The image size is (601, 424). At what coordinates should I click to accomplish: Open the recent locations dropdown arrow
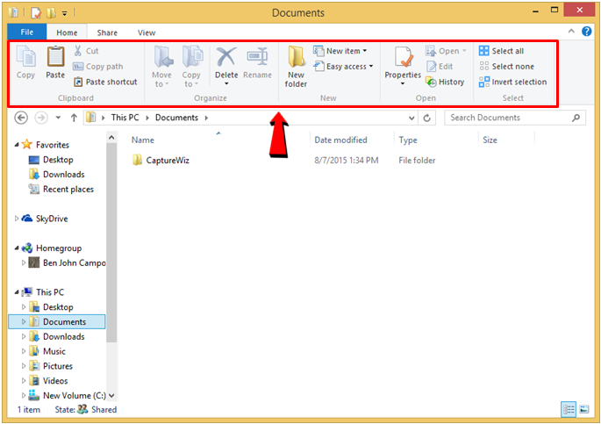click(58, 118)
